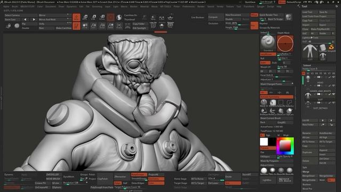This screenshot has width=341, height=192.
Task: Select the SelectLasso brush icon
Action: pyautogui.click(x=289, y=102)
